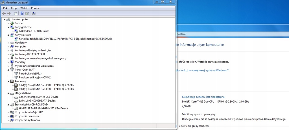289x130 pixels.
Task: Click the System breadcrumb in the background window
Action: (x=181, y=34)
